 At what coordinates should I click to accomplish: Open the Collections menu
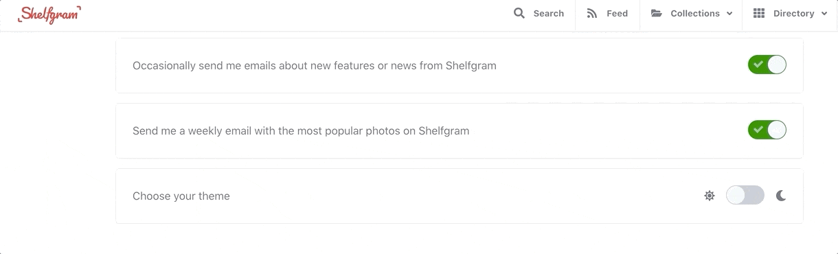pos(692,14)
